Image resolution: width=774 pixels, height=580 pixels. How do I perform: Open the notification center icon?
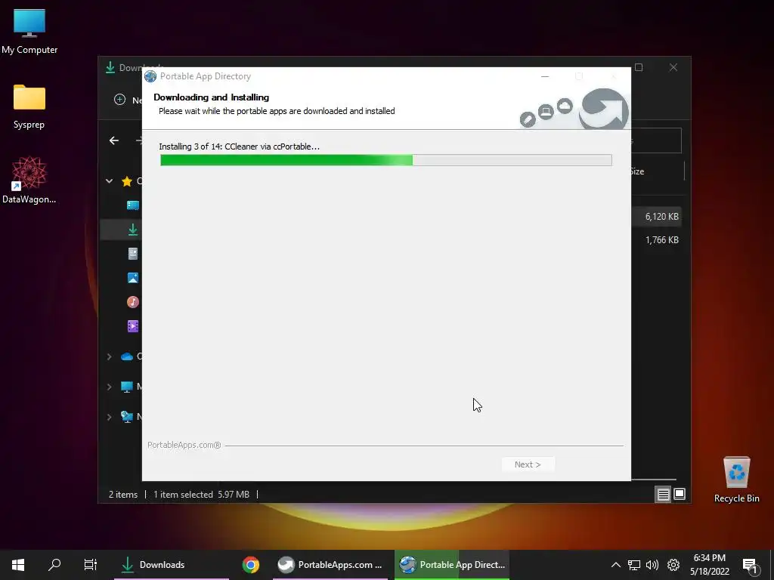coord(750,565)
